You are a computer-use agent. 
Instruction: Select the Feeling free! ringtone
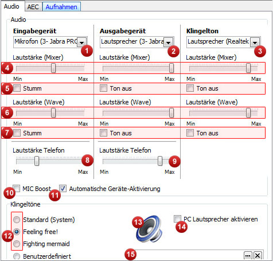click(x=17, y=232)
